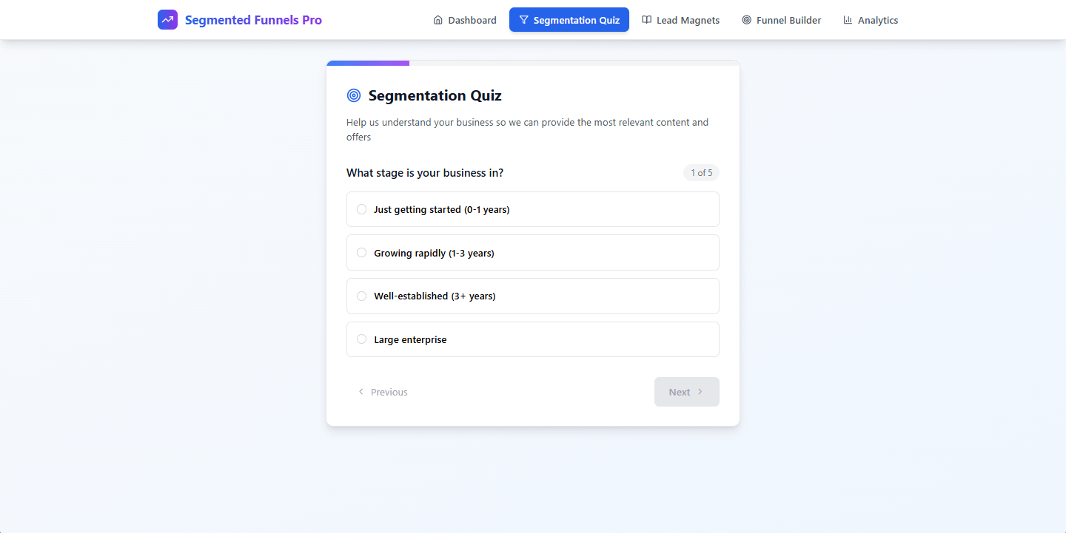This screenshot has height=533, width=1066.
Task: Go to the Analytics tab
Action: pyautogui.click(x=871, y=20)
